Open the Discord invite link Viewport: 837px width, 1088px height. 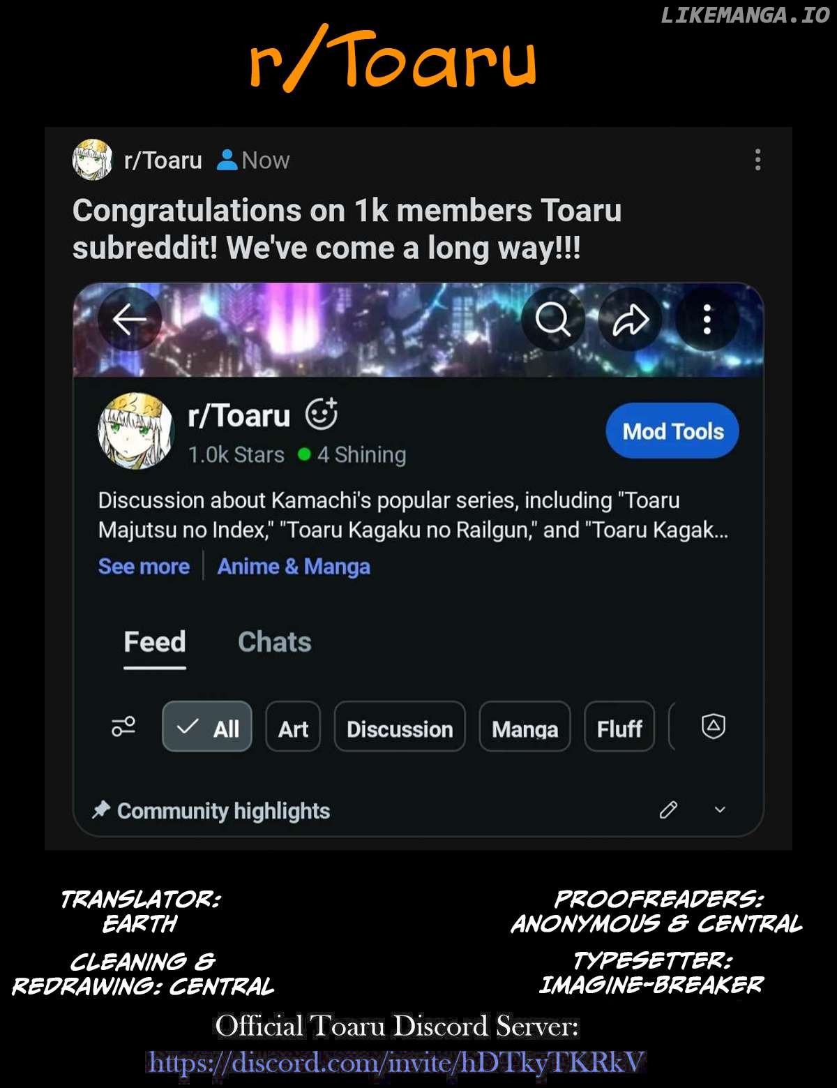tap(396, 1063)
